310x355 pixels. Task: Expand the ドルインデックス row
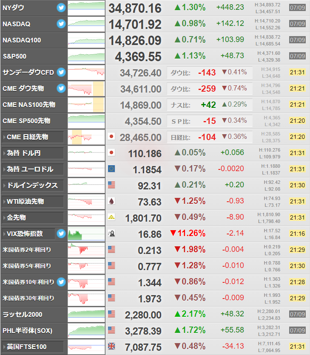tap(33, 186)
